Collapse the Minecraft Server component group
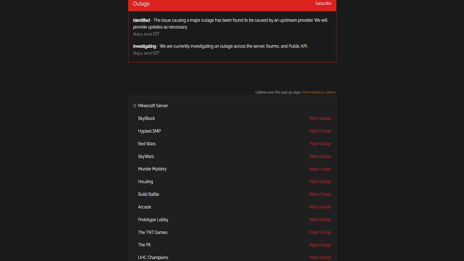The height and width of the screenshot is (261, 464). tap(135, 105)
